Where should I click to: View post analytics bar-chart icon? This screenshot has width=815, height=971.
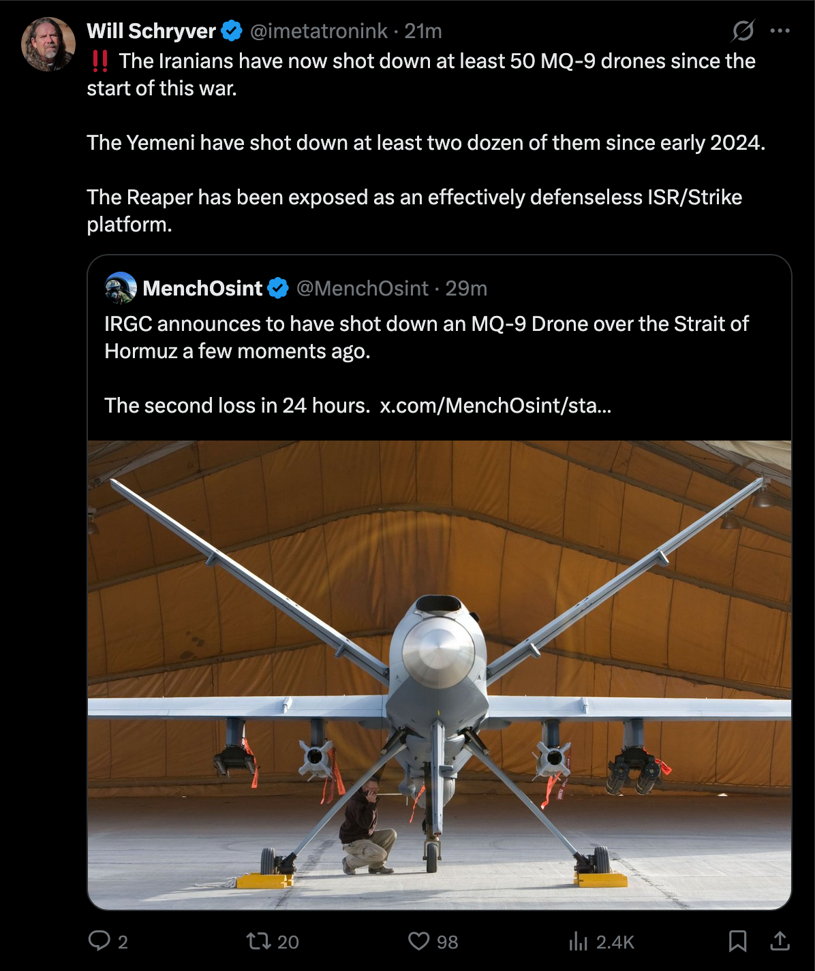click(578, 941)
